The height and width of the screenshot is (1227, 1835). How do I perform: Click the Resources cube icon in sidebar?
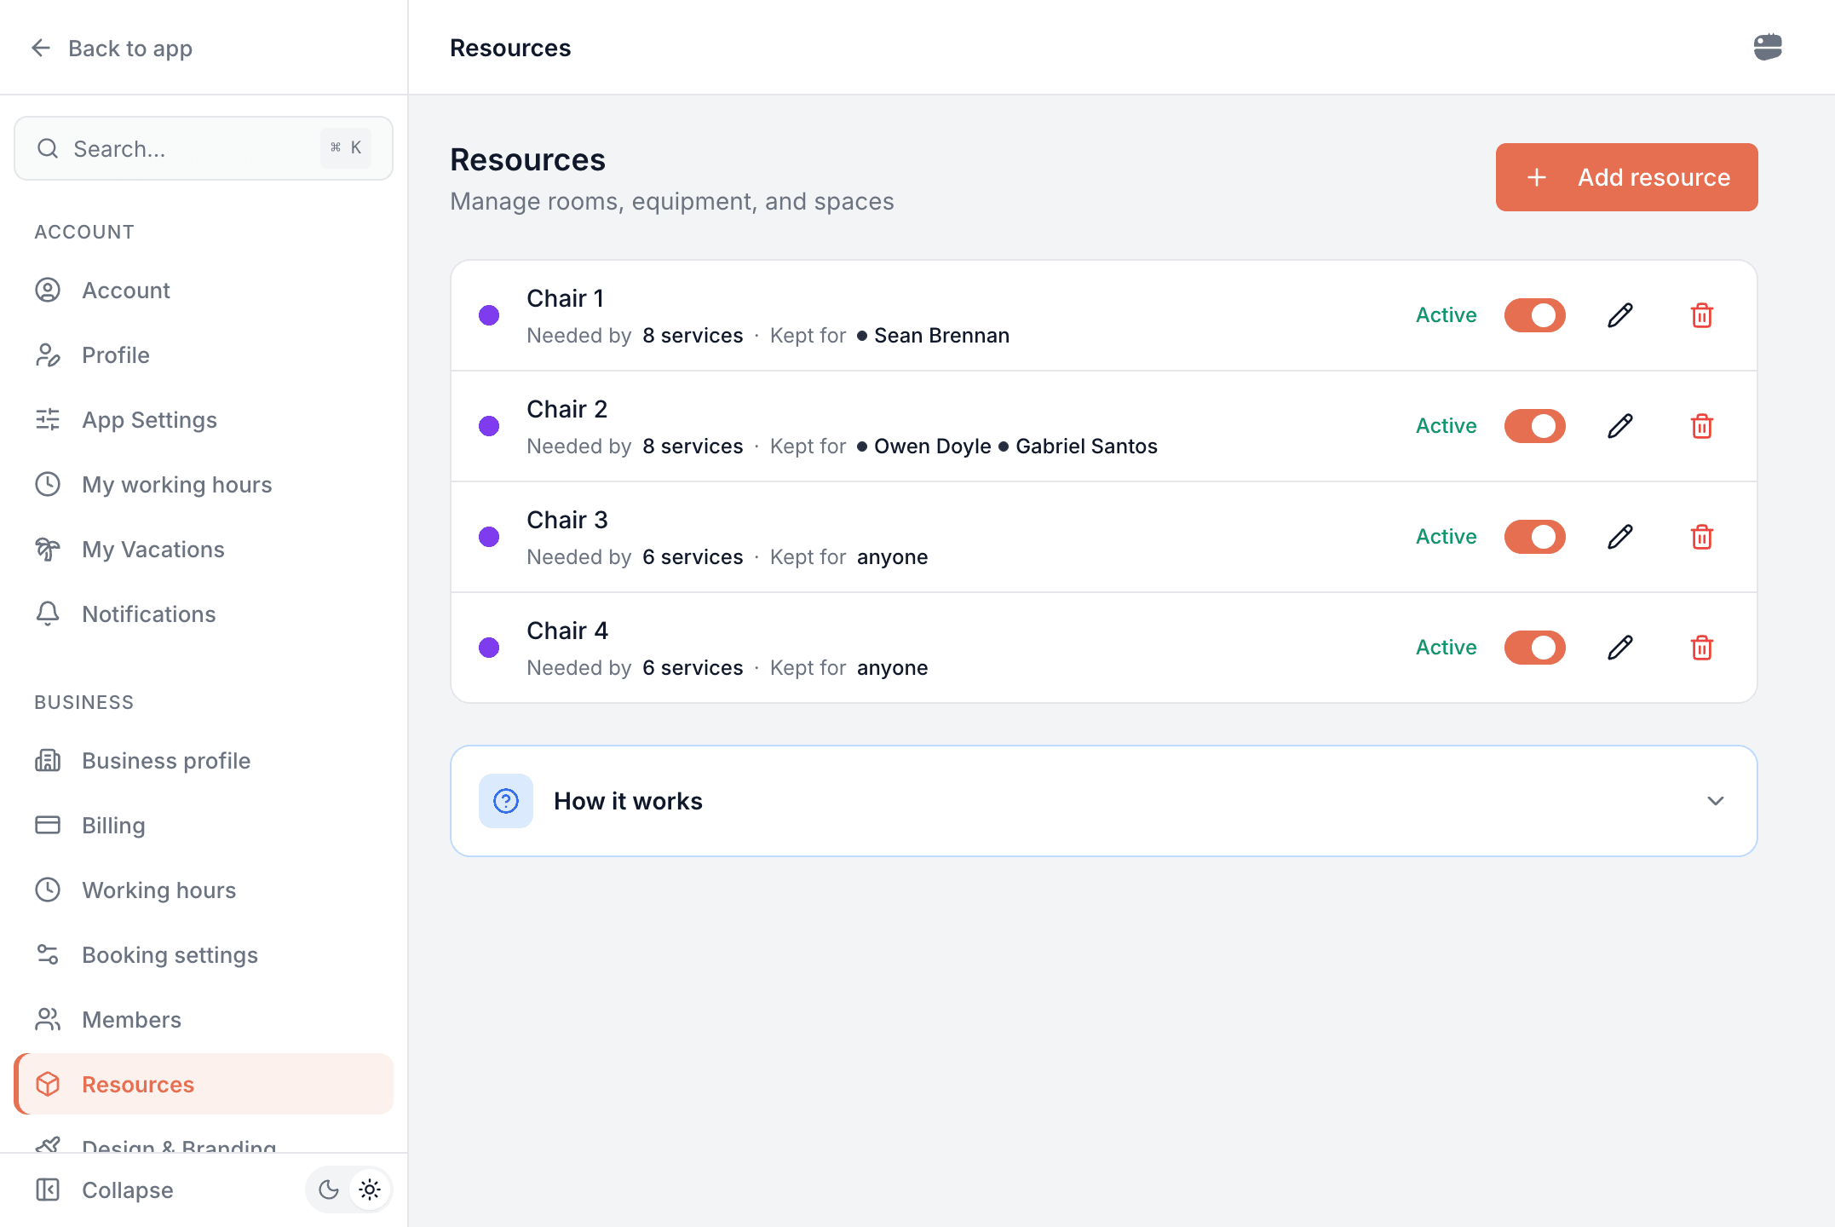point(48,1084)
